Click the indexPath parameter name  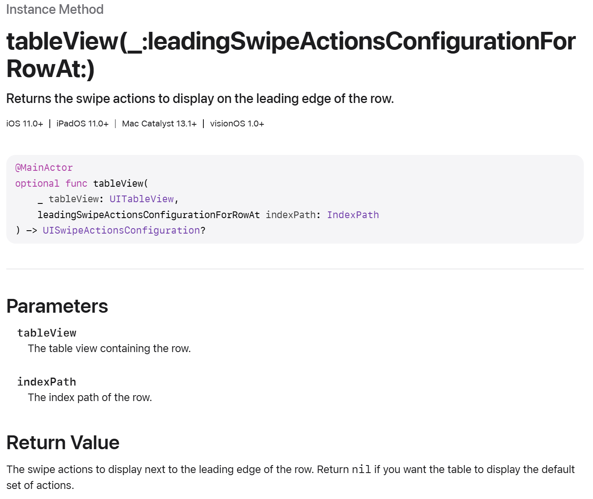click(47, 382)
